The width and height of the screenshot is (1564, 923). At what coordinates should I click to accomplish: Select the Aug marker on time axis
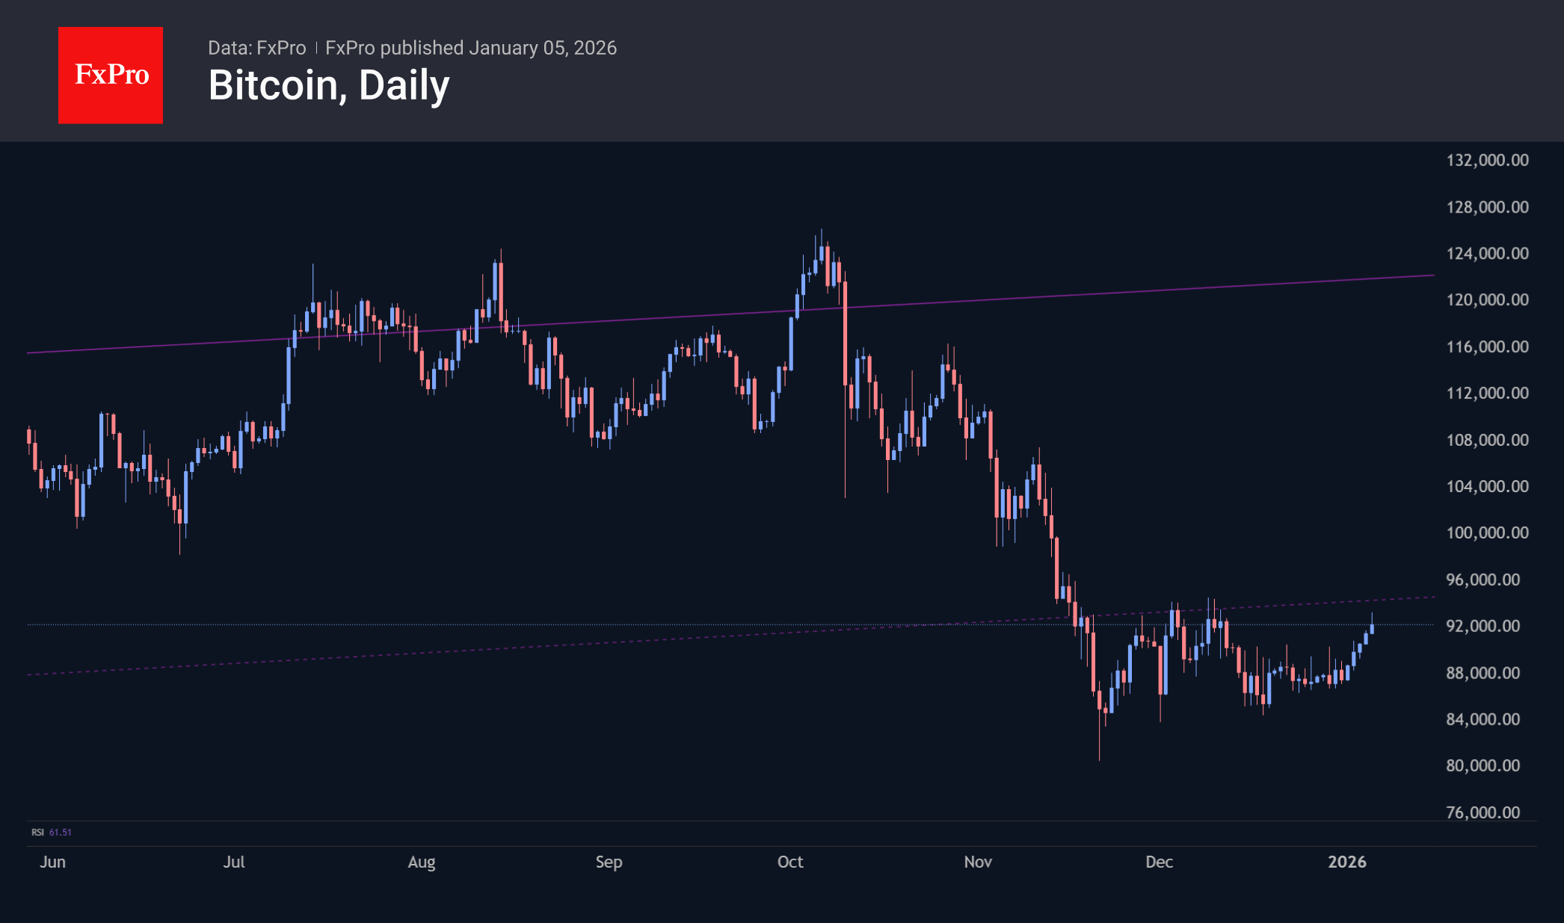point(422,862)
